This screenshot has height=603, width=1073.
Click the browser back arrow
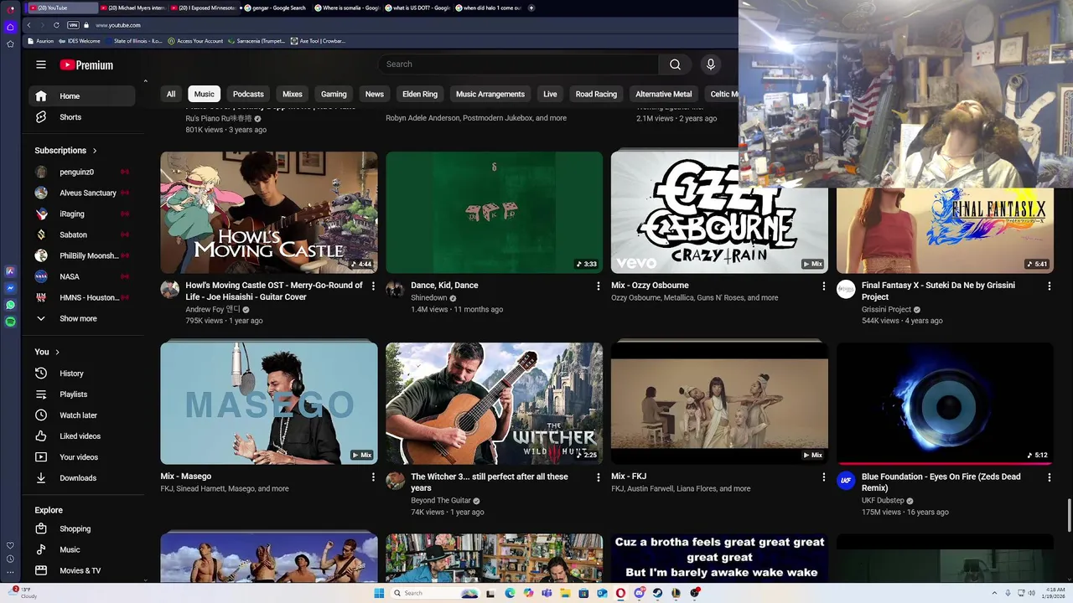click(29, 25)
